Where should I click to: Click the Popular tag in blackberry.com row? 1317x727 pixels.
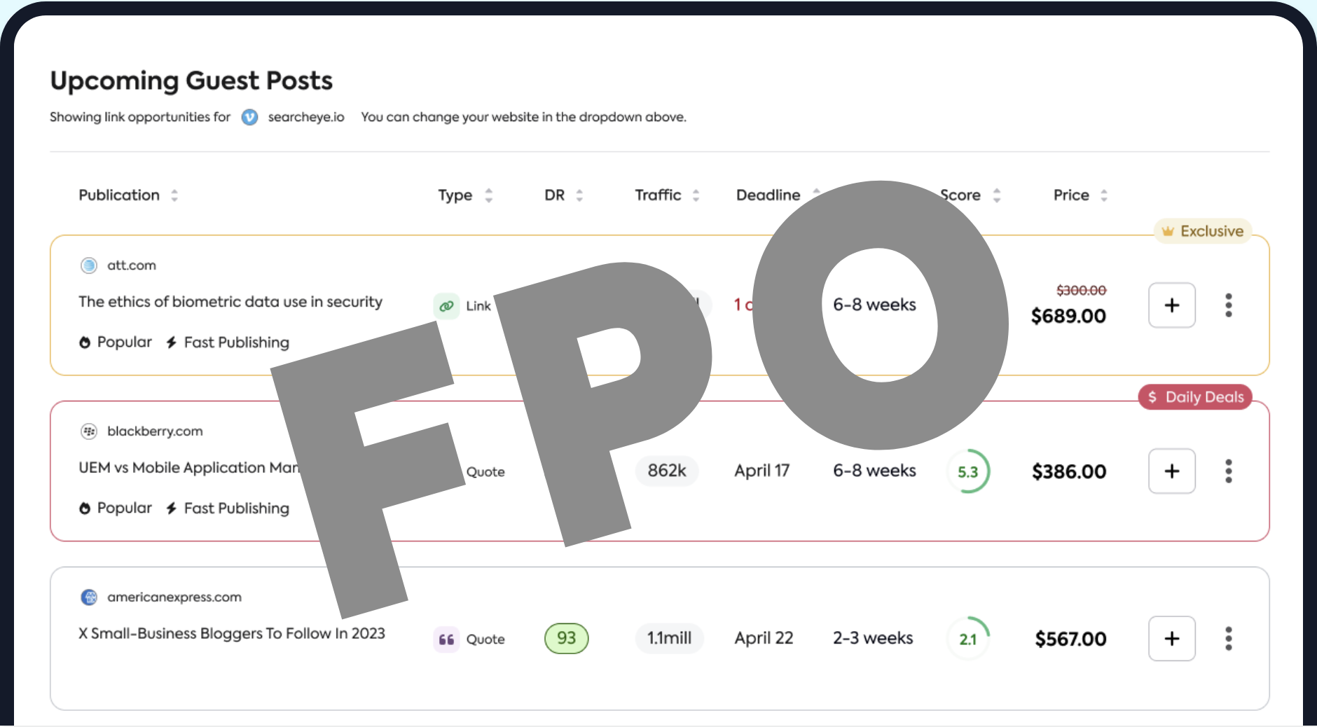tap(125, 508)
